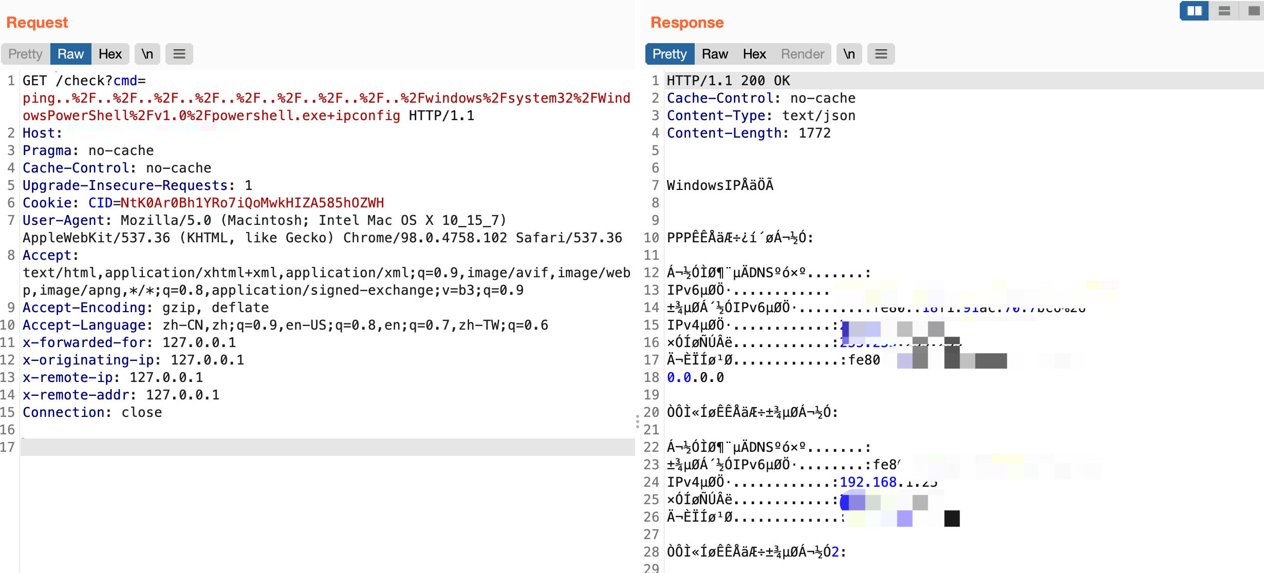This screenshot has width=1264, height=573.
Task: Click the Connection: close header line
Action: click(92, 412)
